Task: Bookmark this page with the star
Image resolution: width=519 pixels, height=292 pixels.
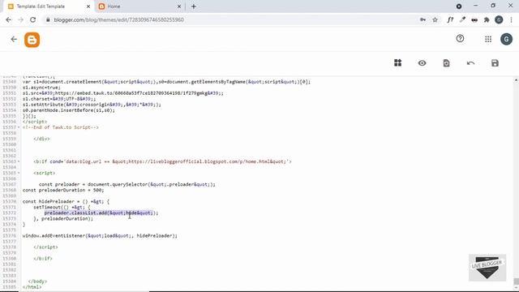Action: point(435,19)
